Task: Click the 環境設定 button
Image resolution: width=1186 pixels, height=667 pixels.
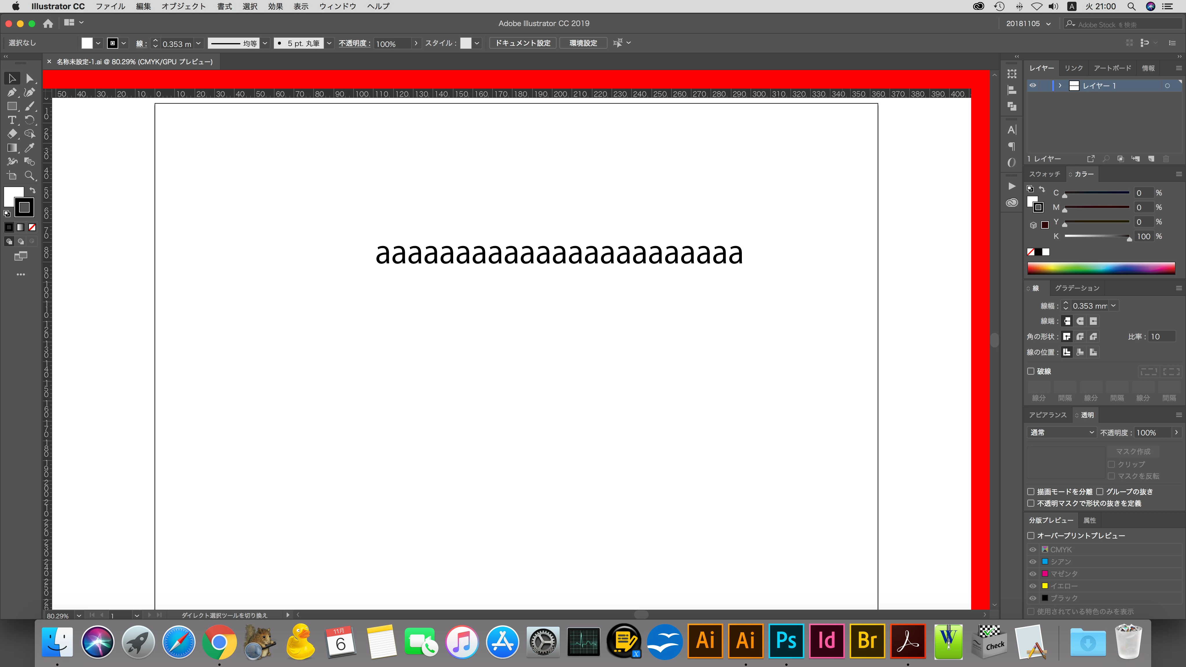Action: (x=583, y=43)
